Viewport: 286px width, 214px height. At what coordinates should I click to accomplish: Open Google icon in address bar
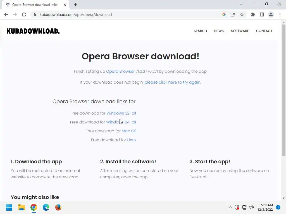tap(224, 14)
